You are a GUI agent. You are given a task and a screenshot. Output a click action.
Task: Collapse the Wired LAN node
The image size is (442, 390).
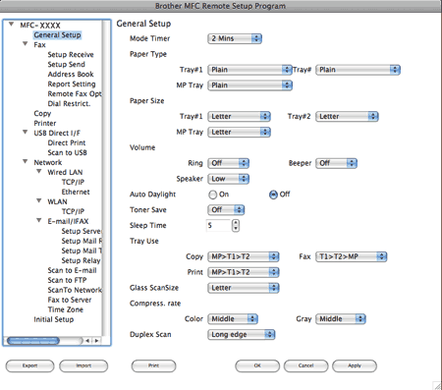coord(39,171)
